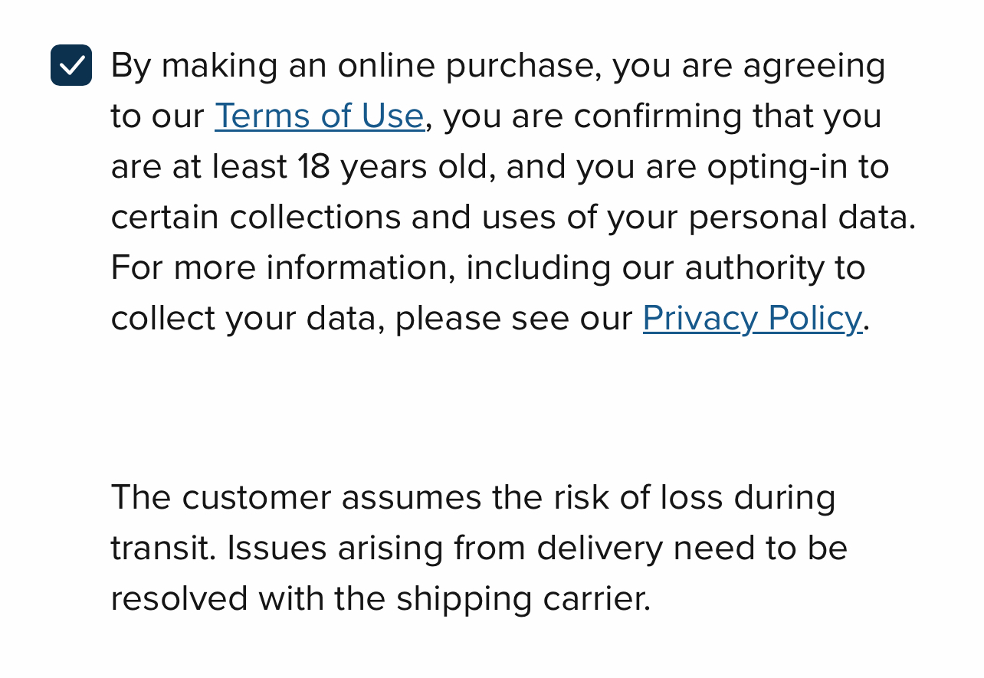Uncheck the purchase agreement checkbox

[x=71, y=65]
